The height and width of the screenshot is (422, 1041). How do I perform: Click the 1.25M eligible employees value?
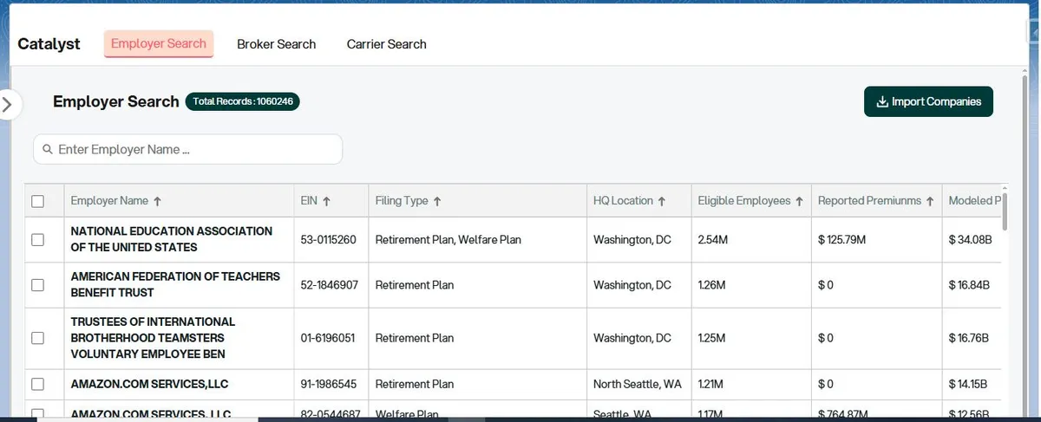click(x=711, y=339)
